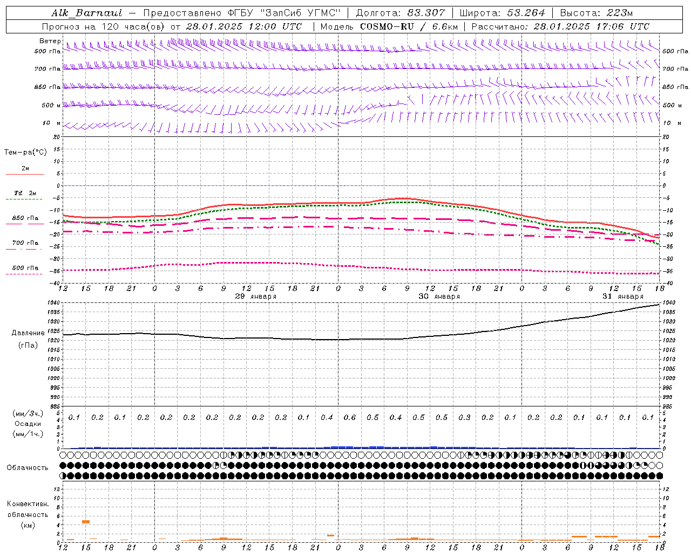This screenshot has width=691, height=552.
Task: Click the (мм/3ч.) unit label
Action: click(28, 413)
